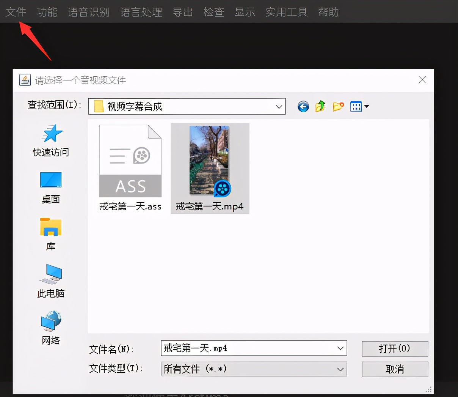Viewport: 458px width, 397px height.
Task: Click the 取消 cancel button
Action: (x=395, y=369)
